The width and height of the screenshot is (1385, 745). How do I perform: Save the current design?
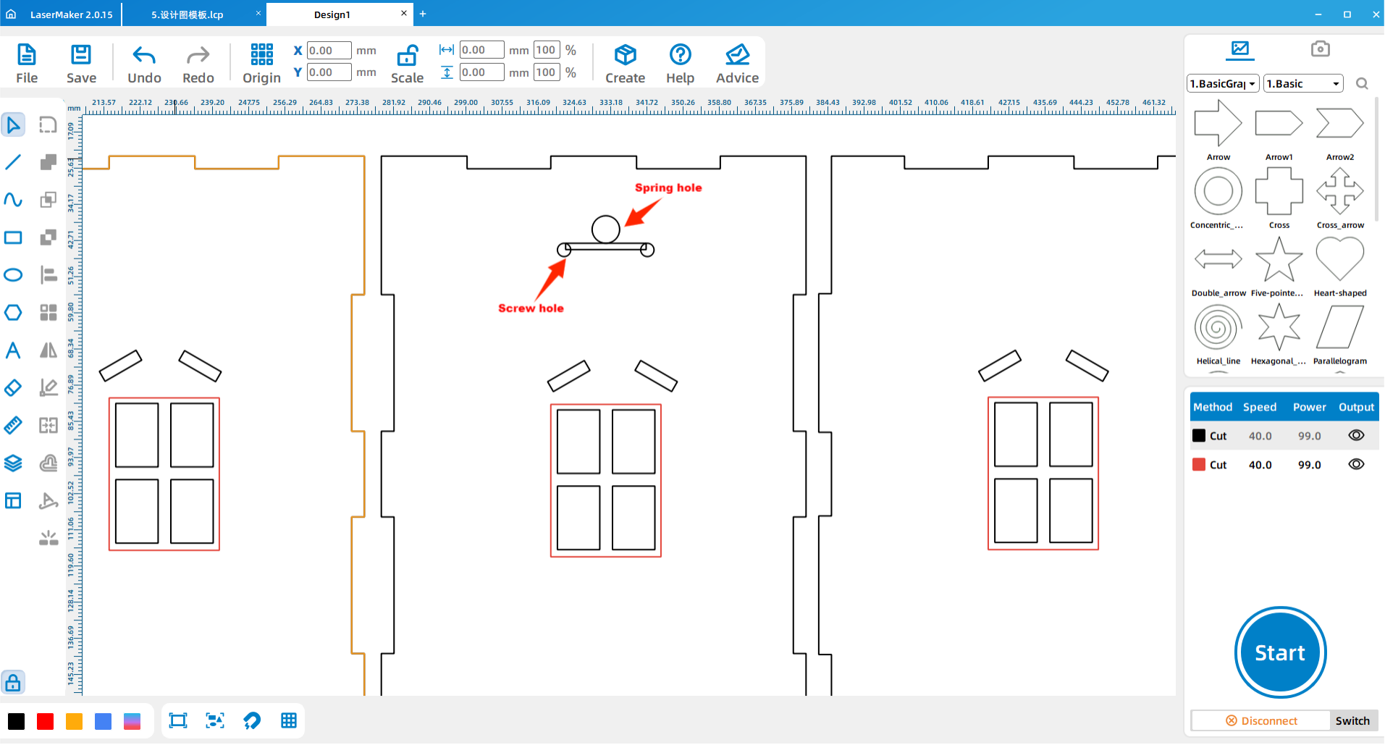81,64
